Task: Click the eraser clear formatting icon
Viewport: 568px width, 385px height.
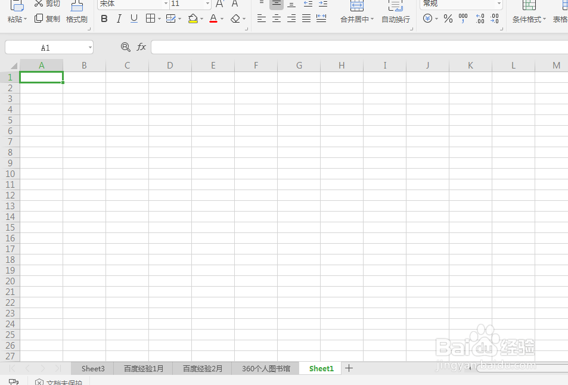Action: tap(235, 19)
